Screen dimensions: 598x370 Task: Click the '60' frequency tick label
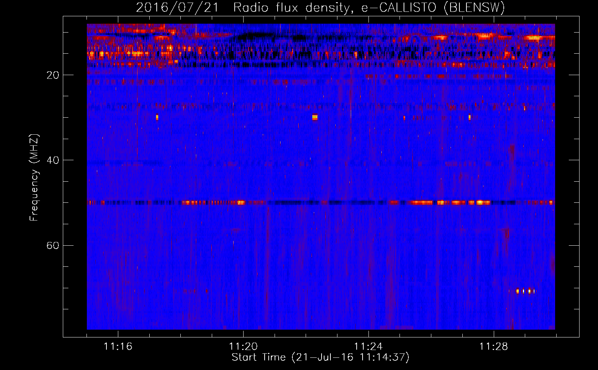coord(52,245)
